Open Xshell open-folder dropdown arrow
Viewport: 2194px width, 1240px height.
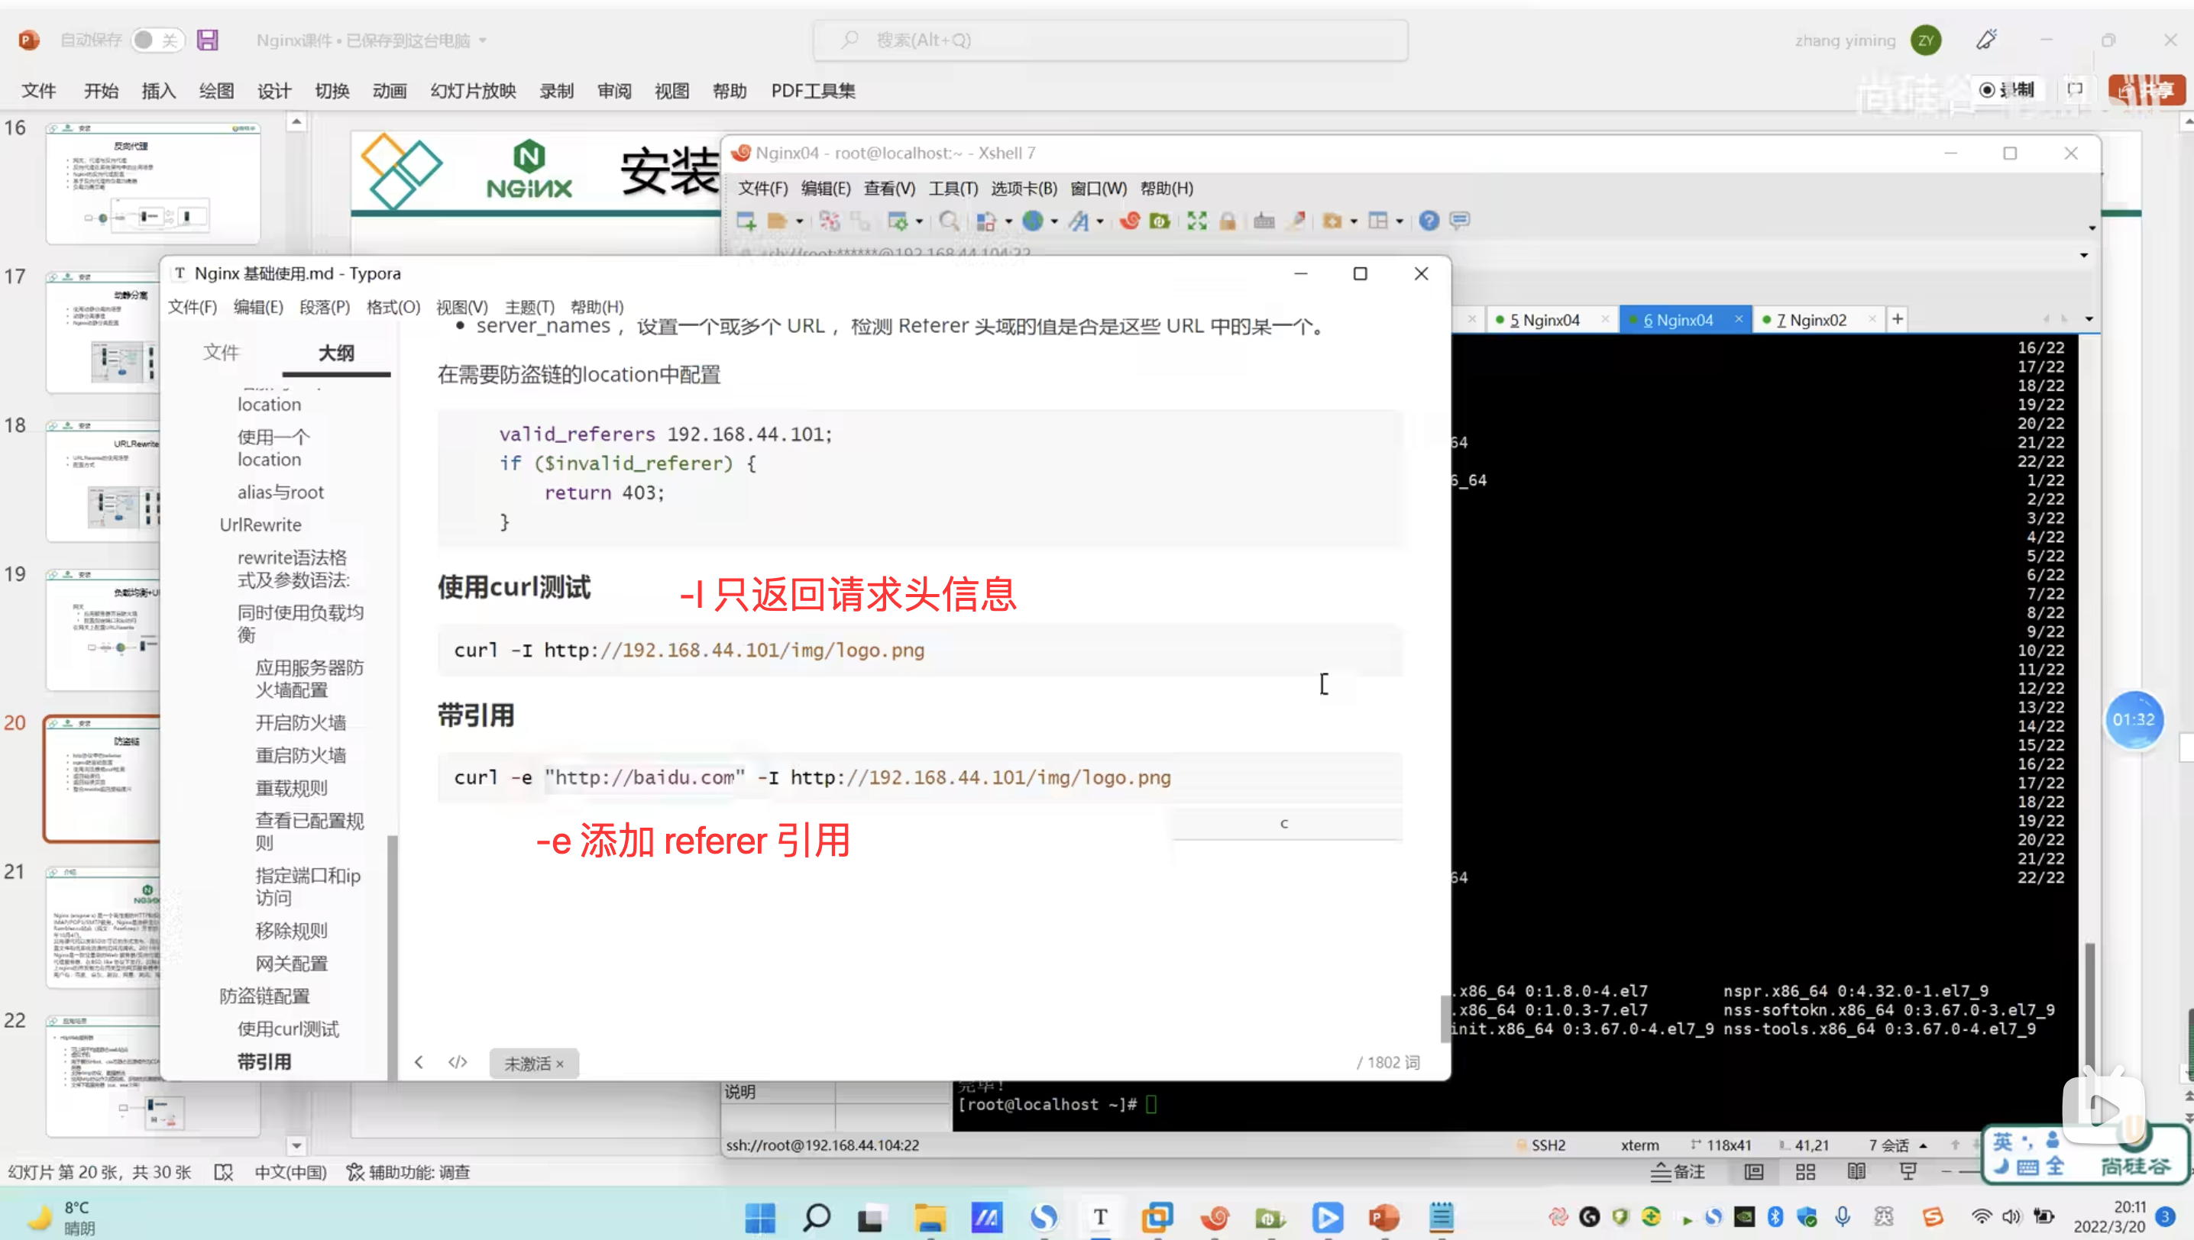pos(799,222)
